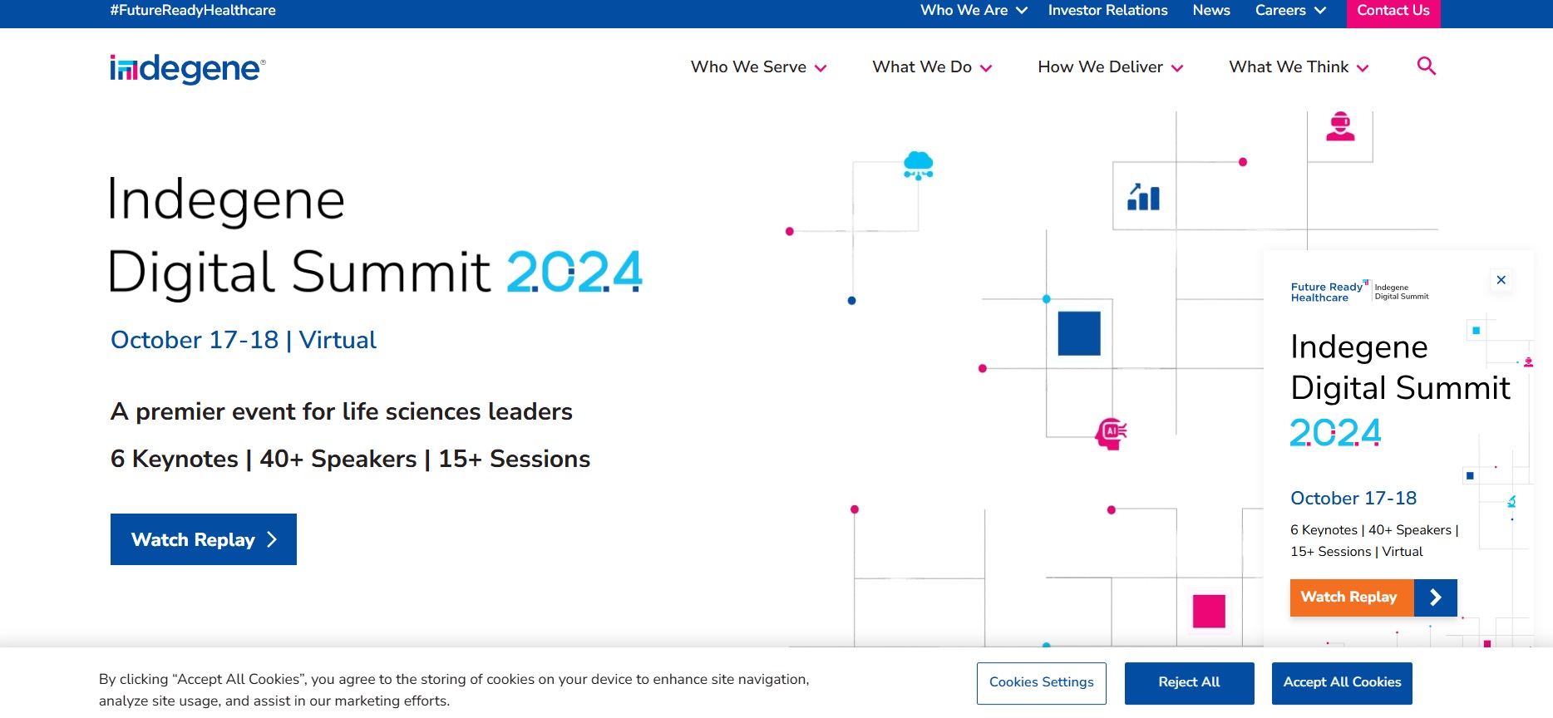Viewport: 1553px width, 718px height.
Task: Expand the Who We Are top menu
Action: tap(974, 11)
